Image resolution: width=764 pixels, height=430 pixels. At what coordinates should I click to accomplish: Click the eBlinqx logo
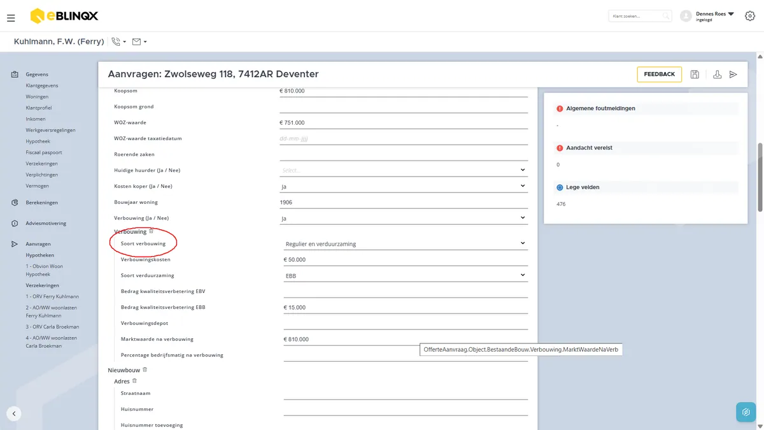[x=64, y=16]
